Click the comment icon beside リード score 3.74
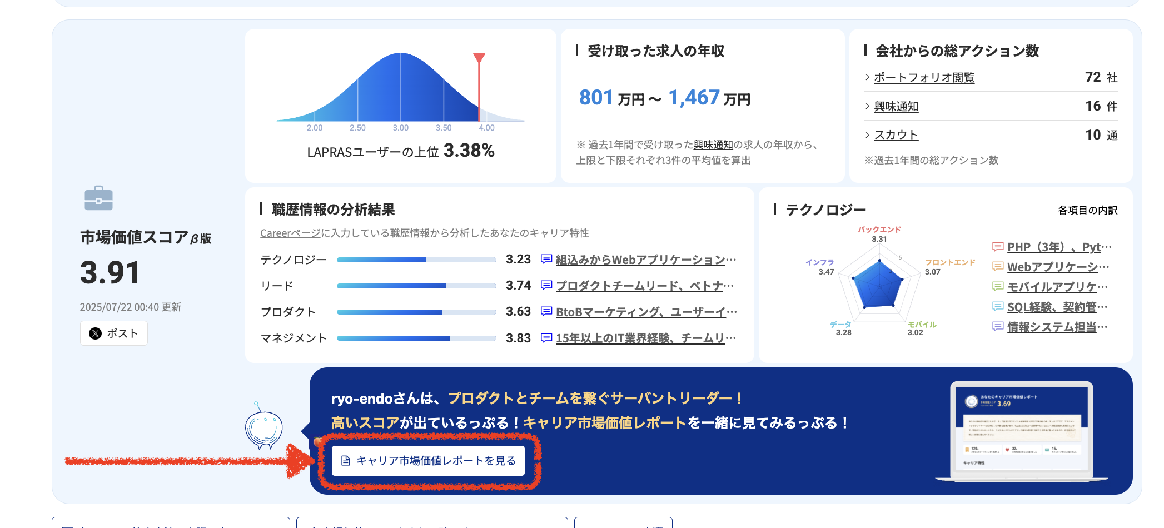This screenshot has width=1164, height=528. (546, 286)
